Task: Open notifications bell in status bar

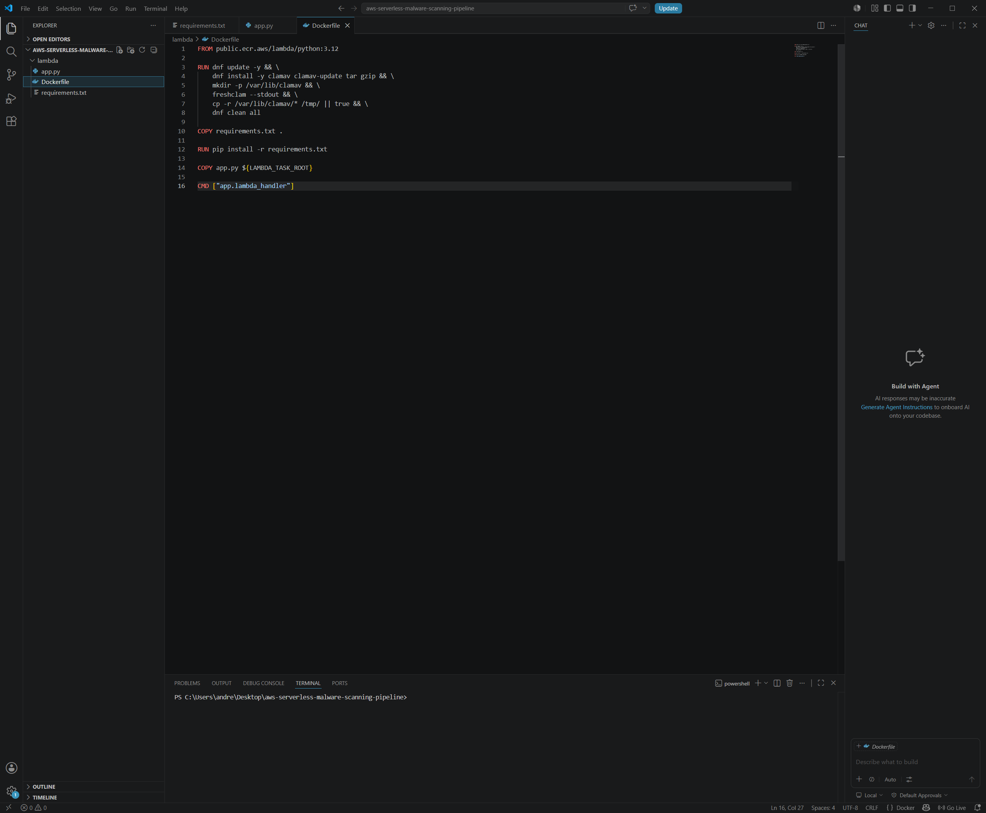Action: click(x=977, y=808)
